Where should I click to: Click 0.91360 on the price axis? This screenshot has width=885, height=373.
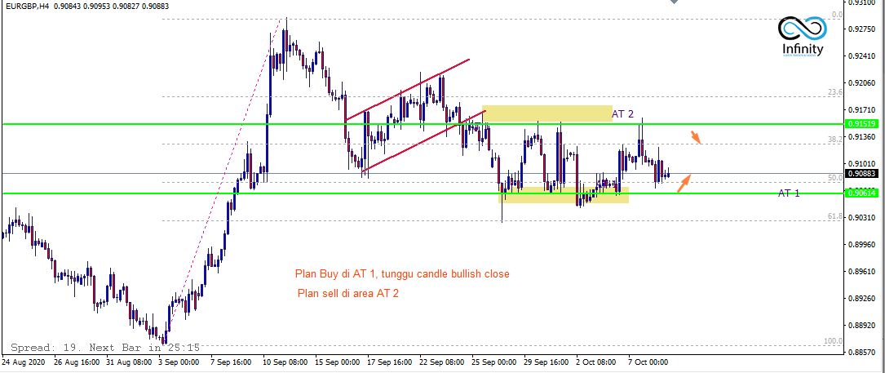(861, 137)
